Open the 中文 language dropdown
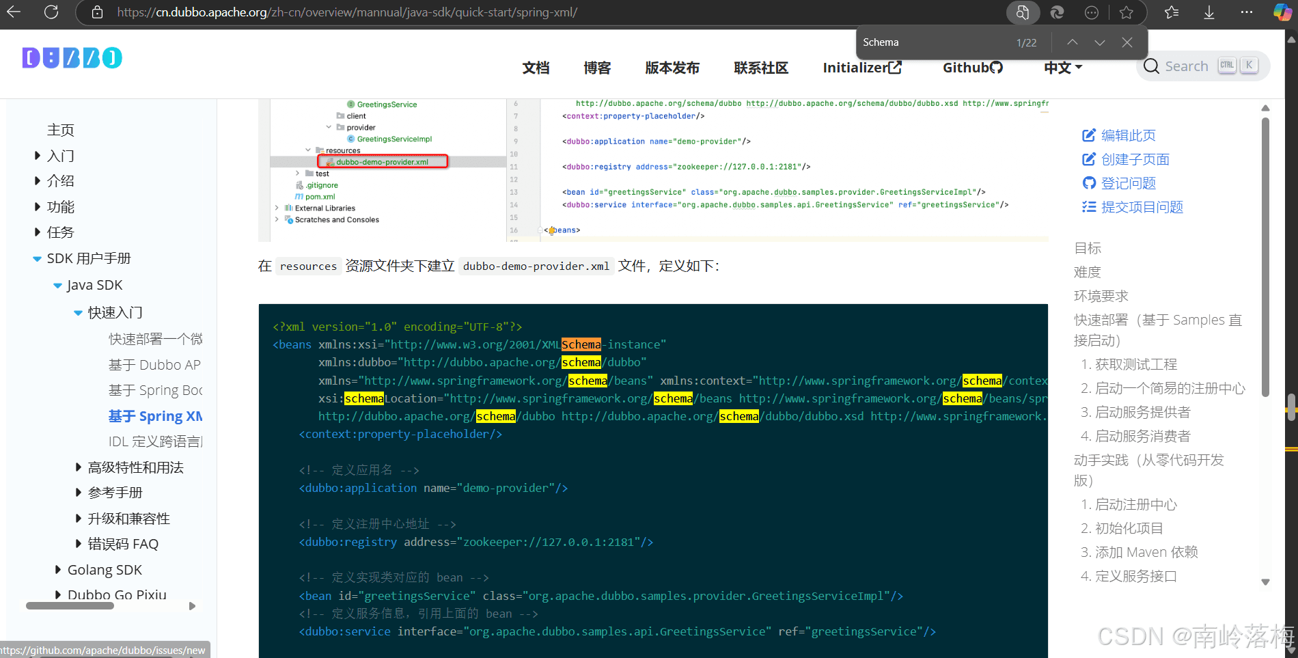The image size is (1298, 658). 1063,68
